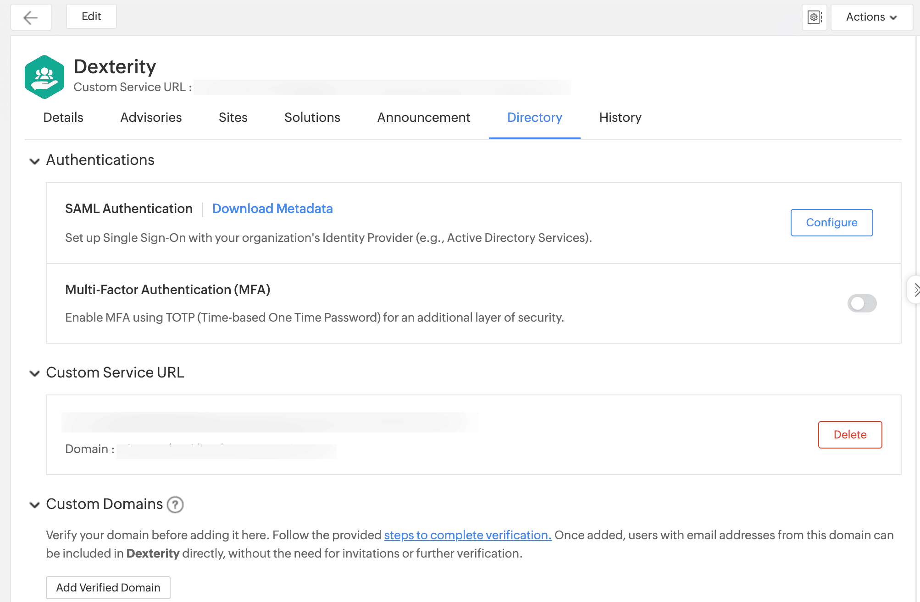Switch to the Details tab

[x=63, y=118]
